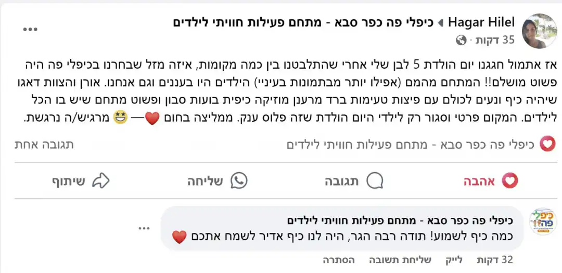Click the speech bubble comment icon
This screenshot has height=273, width=562.
pos(375,180)
